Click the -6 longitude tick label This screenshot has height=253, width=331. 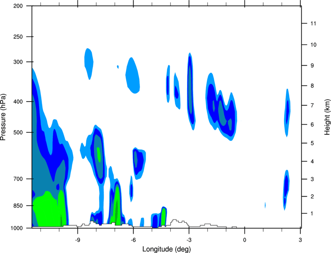pos(133,240)
